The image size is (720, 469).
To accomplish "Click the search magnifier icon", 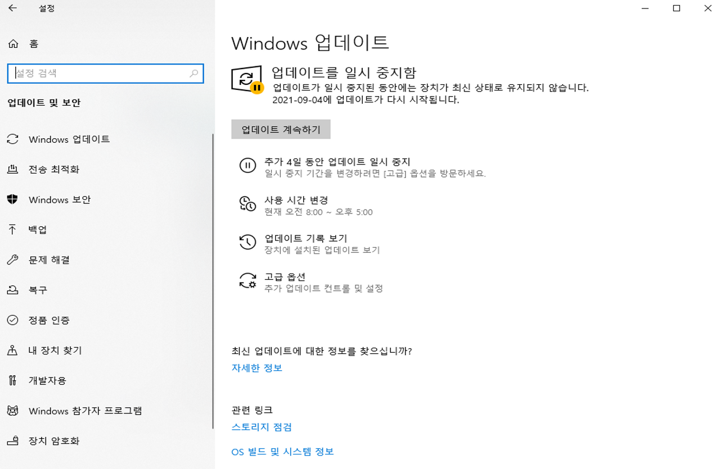I will pyautogui.click(x=193, y=74).
